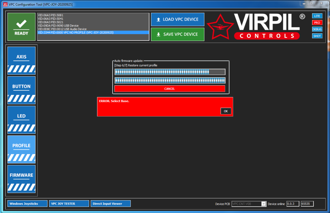Save the VPC device
This screenshot has width=330, height=213.
[178, 34]
